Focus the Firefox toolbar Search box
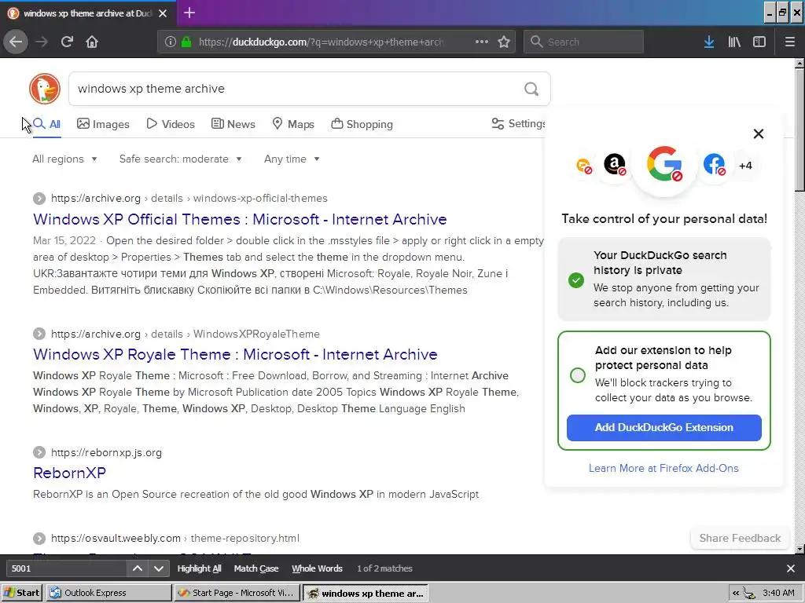 coord(584,42)
